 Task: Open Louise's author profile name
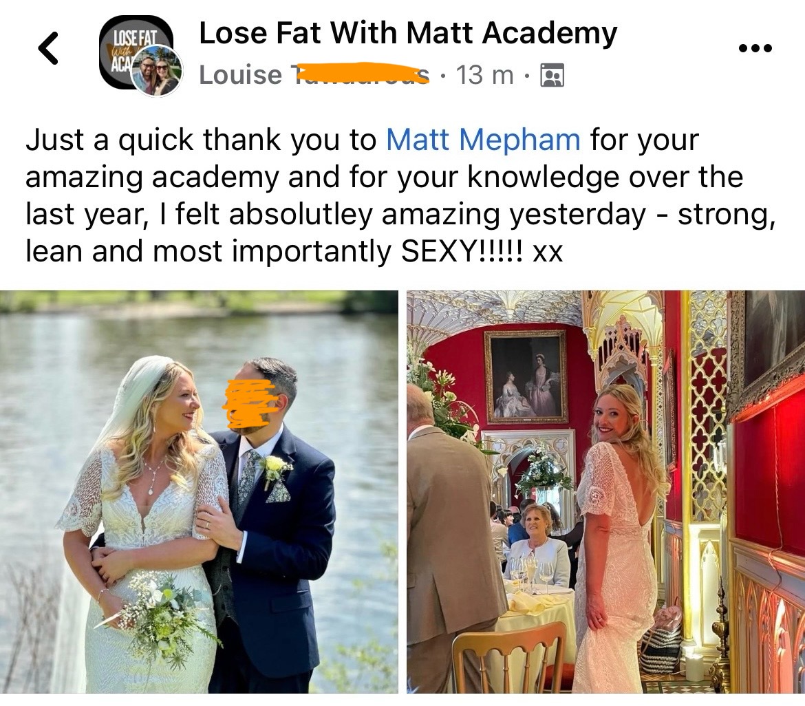(x=314, y=75)
